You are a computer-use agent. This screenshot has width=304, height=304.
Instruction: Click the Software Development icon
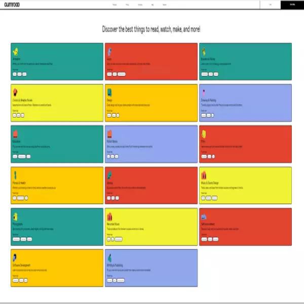coord(16,257)
